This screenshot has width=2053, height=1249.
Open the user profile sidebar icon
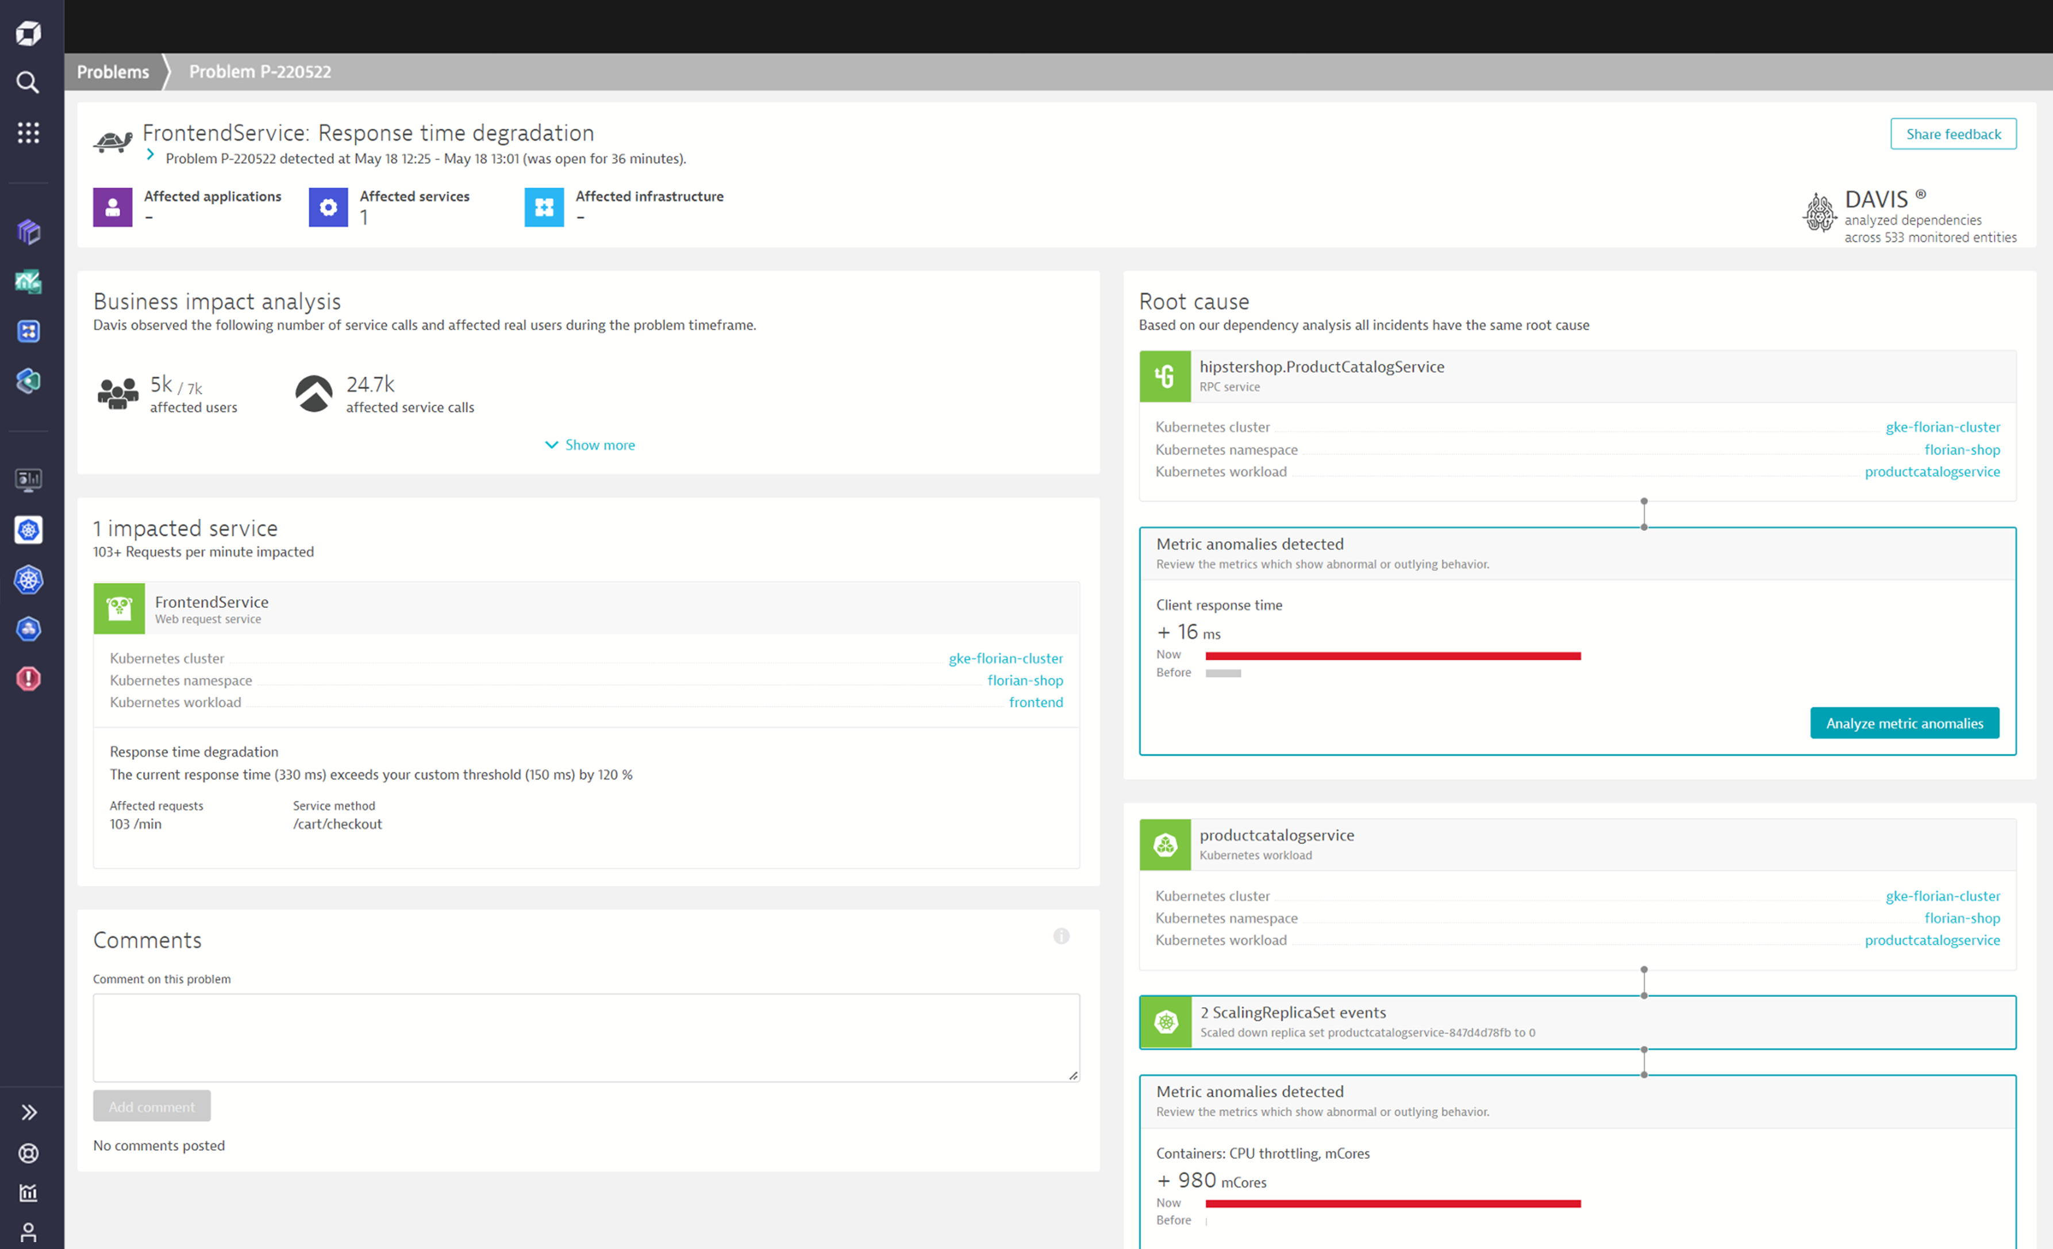click(x=28, y=1233)
